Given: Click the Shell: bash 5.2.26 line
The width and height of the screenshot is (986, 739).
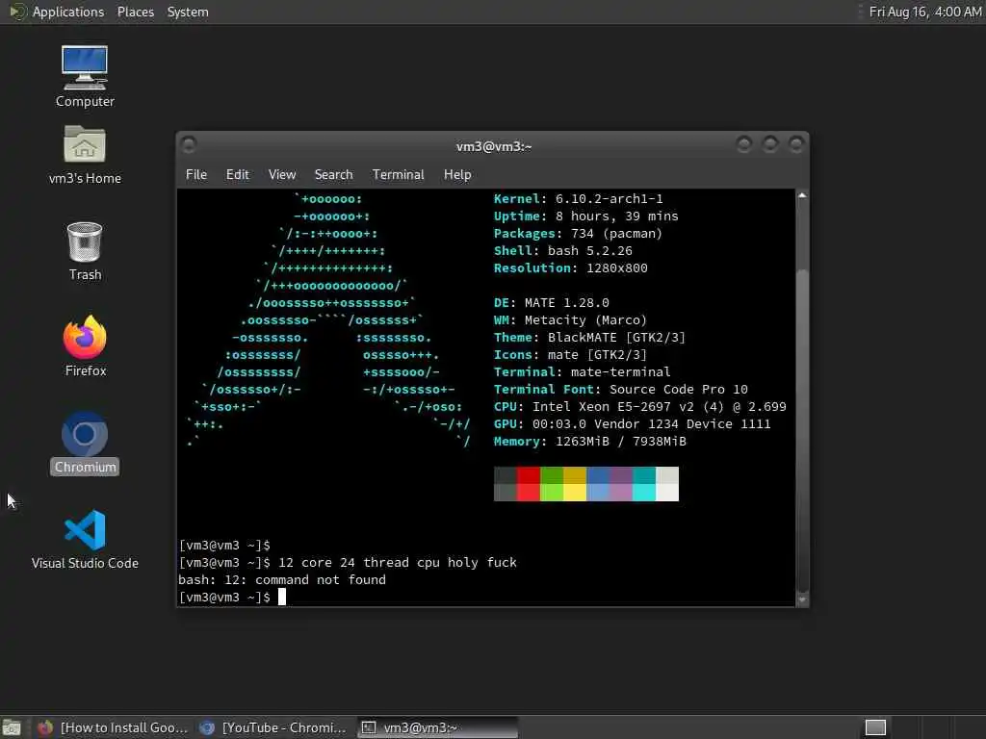Looking at the screenshot, I should 562,251.
